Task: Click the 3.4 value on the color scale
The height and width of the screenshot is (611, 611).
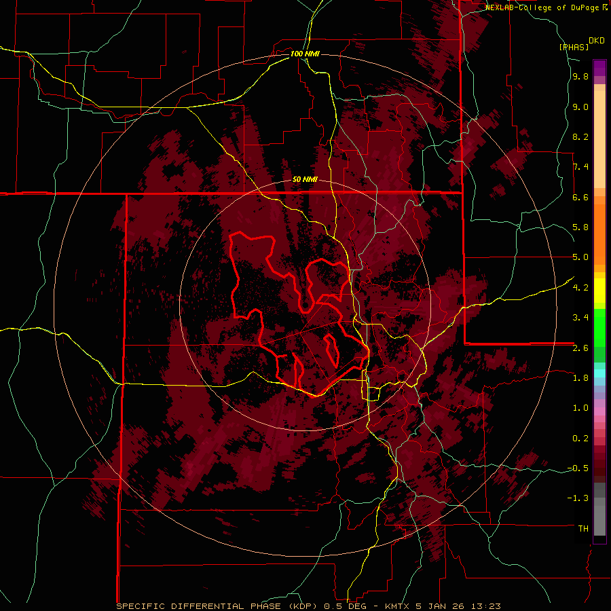Action: click(x=580, y=318)
